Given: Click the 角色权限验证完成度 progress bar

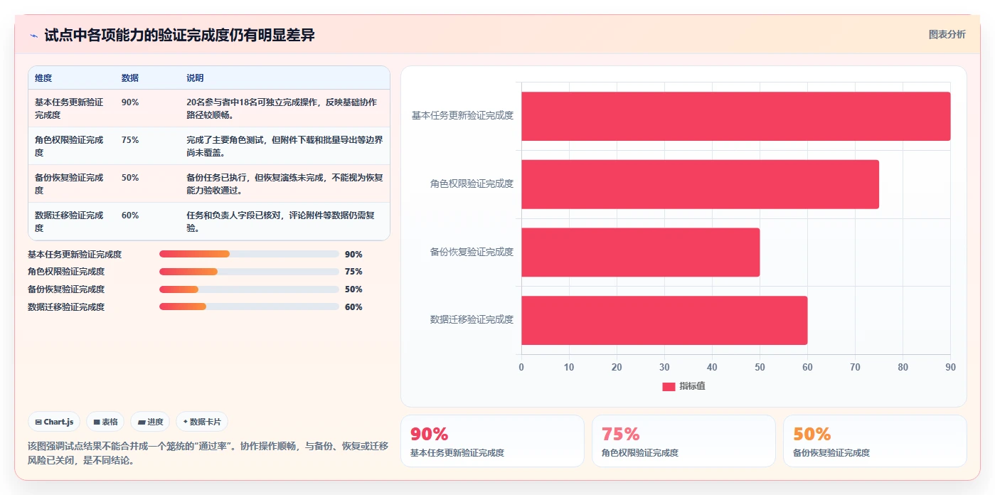Looking at the screenshot, I should (249, 272).
